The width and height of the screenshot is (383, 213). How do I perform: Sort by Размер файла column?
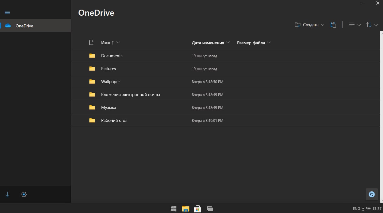click(251, 43)
